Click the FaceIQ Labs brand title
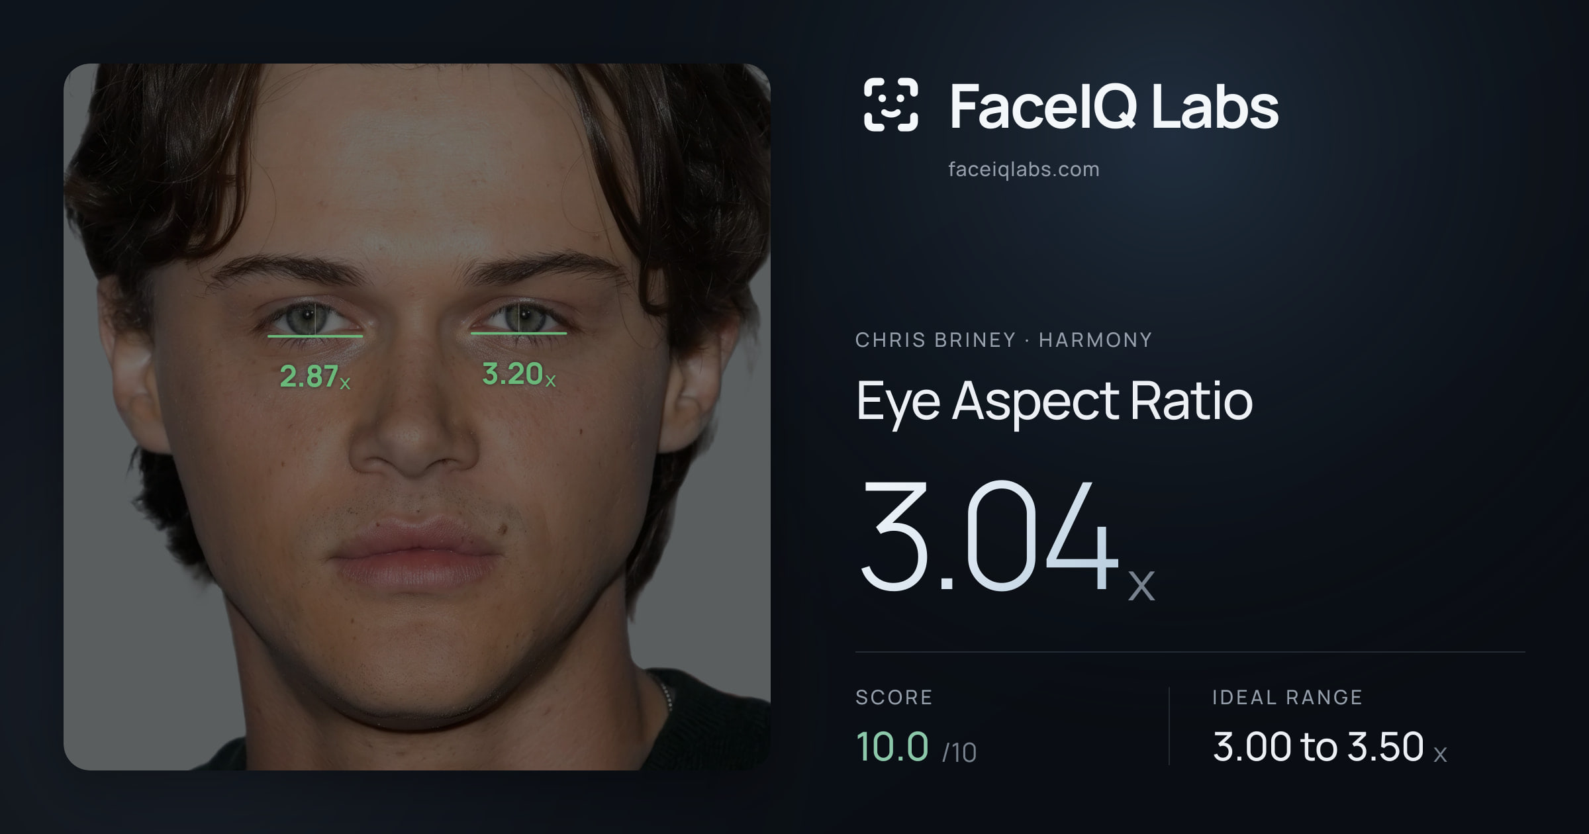The width and height of the screenshot is (1589, 834). click(x=1114, y=107)
